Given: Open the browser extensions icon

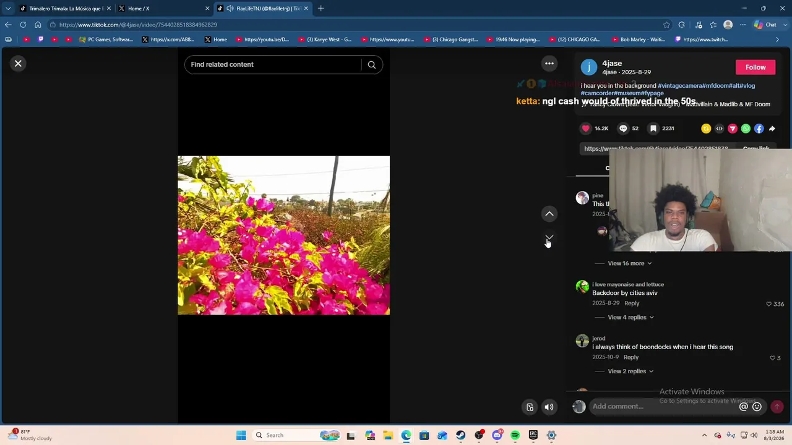Looking at the screenshot, I should (682, 25).
